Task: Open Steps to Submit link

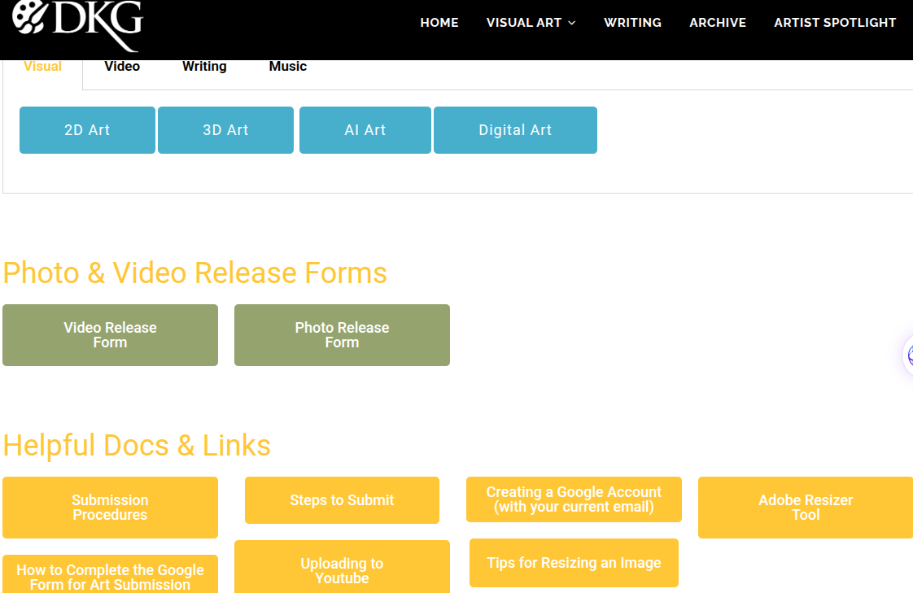Action: (x=342, y=500)
